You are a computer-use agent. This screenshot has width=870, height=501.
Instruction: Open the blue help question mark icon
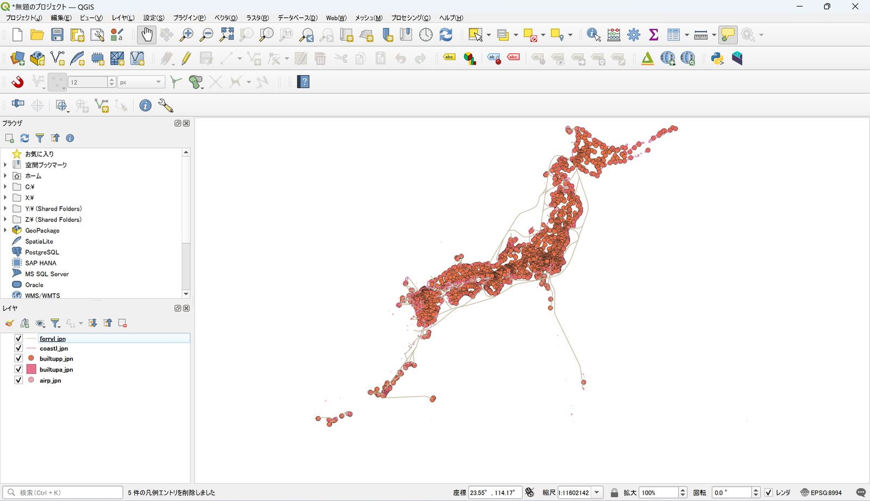(x=303, y=82)
